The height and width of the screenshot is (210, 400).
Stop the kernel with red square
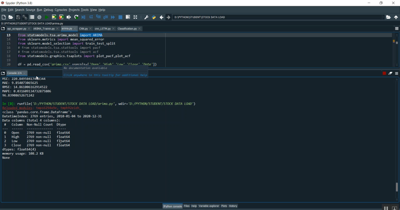coord(384,73)
